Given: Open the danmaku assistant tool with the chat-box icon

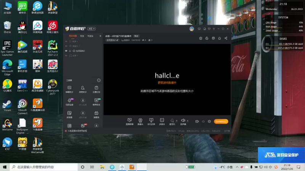Looking at the screenshot, I should click(x=69, y=89).
